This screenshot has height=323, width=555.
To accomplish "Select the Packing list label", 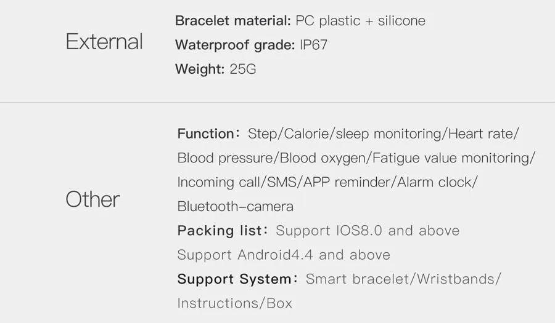I will 223,231.
